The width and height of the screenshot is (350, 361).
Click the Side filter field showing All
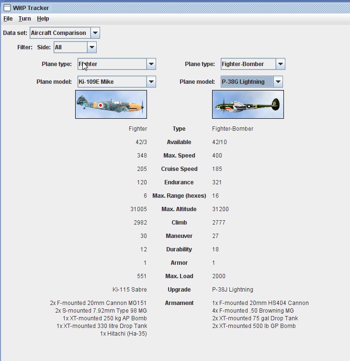[x=71, y=47]
